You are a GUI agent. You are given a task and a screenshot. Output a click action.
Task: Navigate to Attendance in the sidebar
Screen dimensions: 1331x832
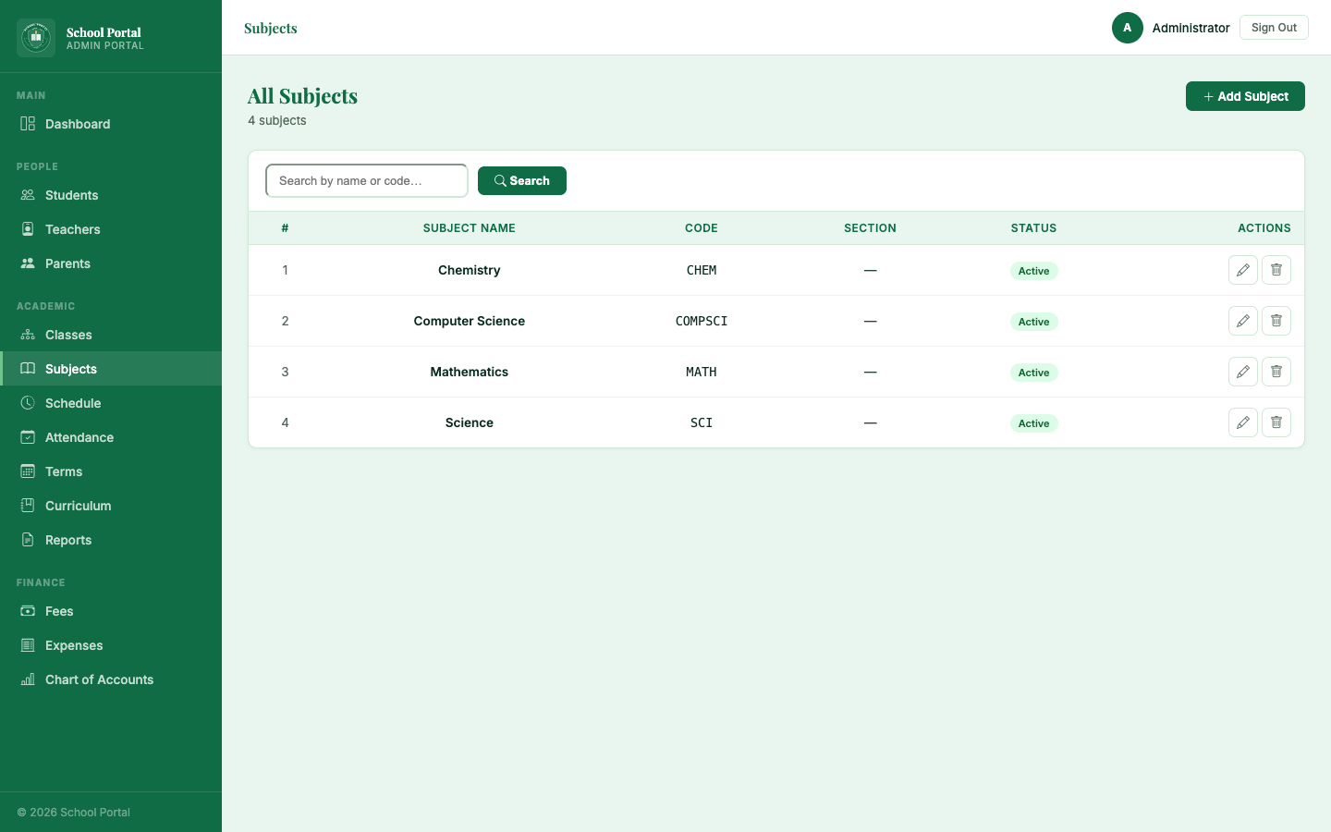point(79,437)
